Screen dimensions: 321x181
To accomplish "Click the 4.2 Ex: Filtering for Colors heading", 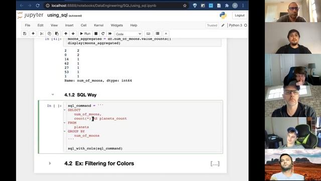I will pyautogui.click(x=99, y=163).
